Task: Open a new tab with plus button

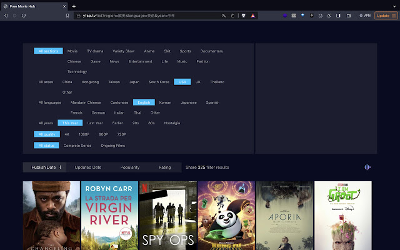Action: 74,6
